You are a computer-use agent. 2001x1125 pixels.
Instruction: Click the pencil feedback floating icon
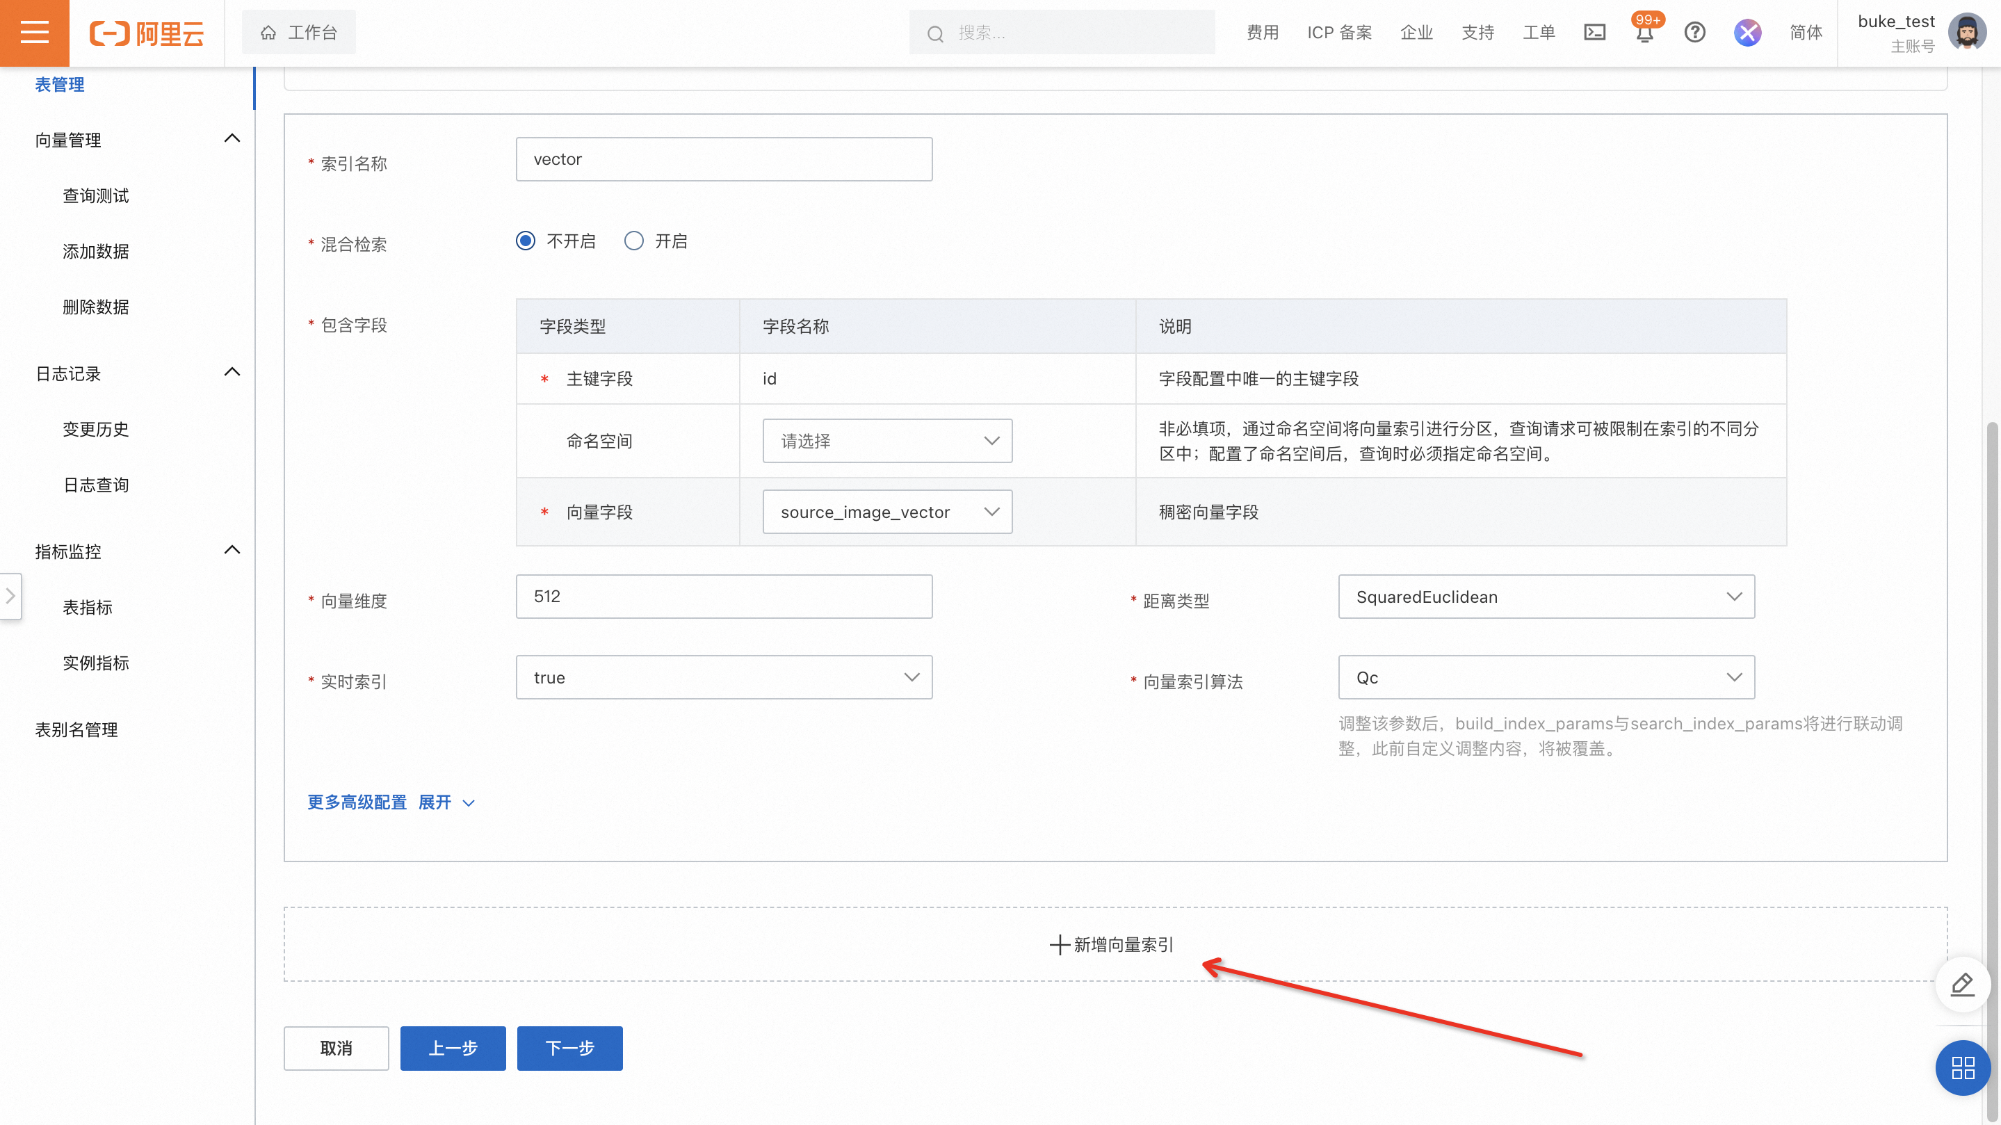(1962, 985)
